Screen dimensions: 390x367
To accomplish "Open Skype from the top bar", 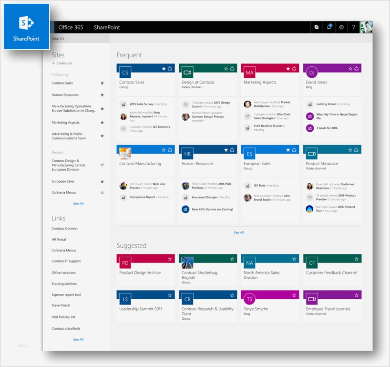I will pos(317,27).
